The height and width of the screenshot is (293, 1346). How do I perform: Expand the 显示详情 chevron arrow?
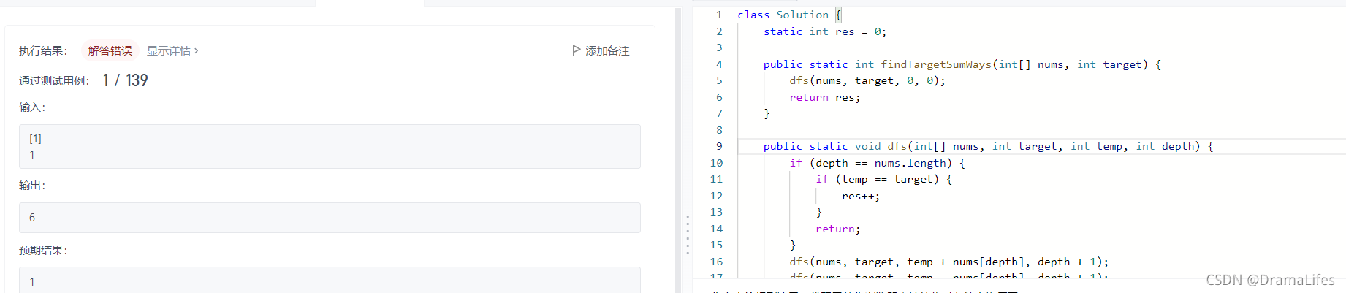(x=196, y=50)
